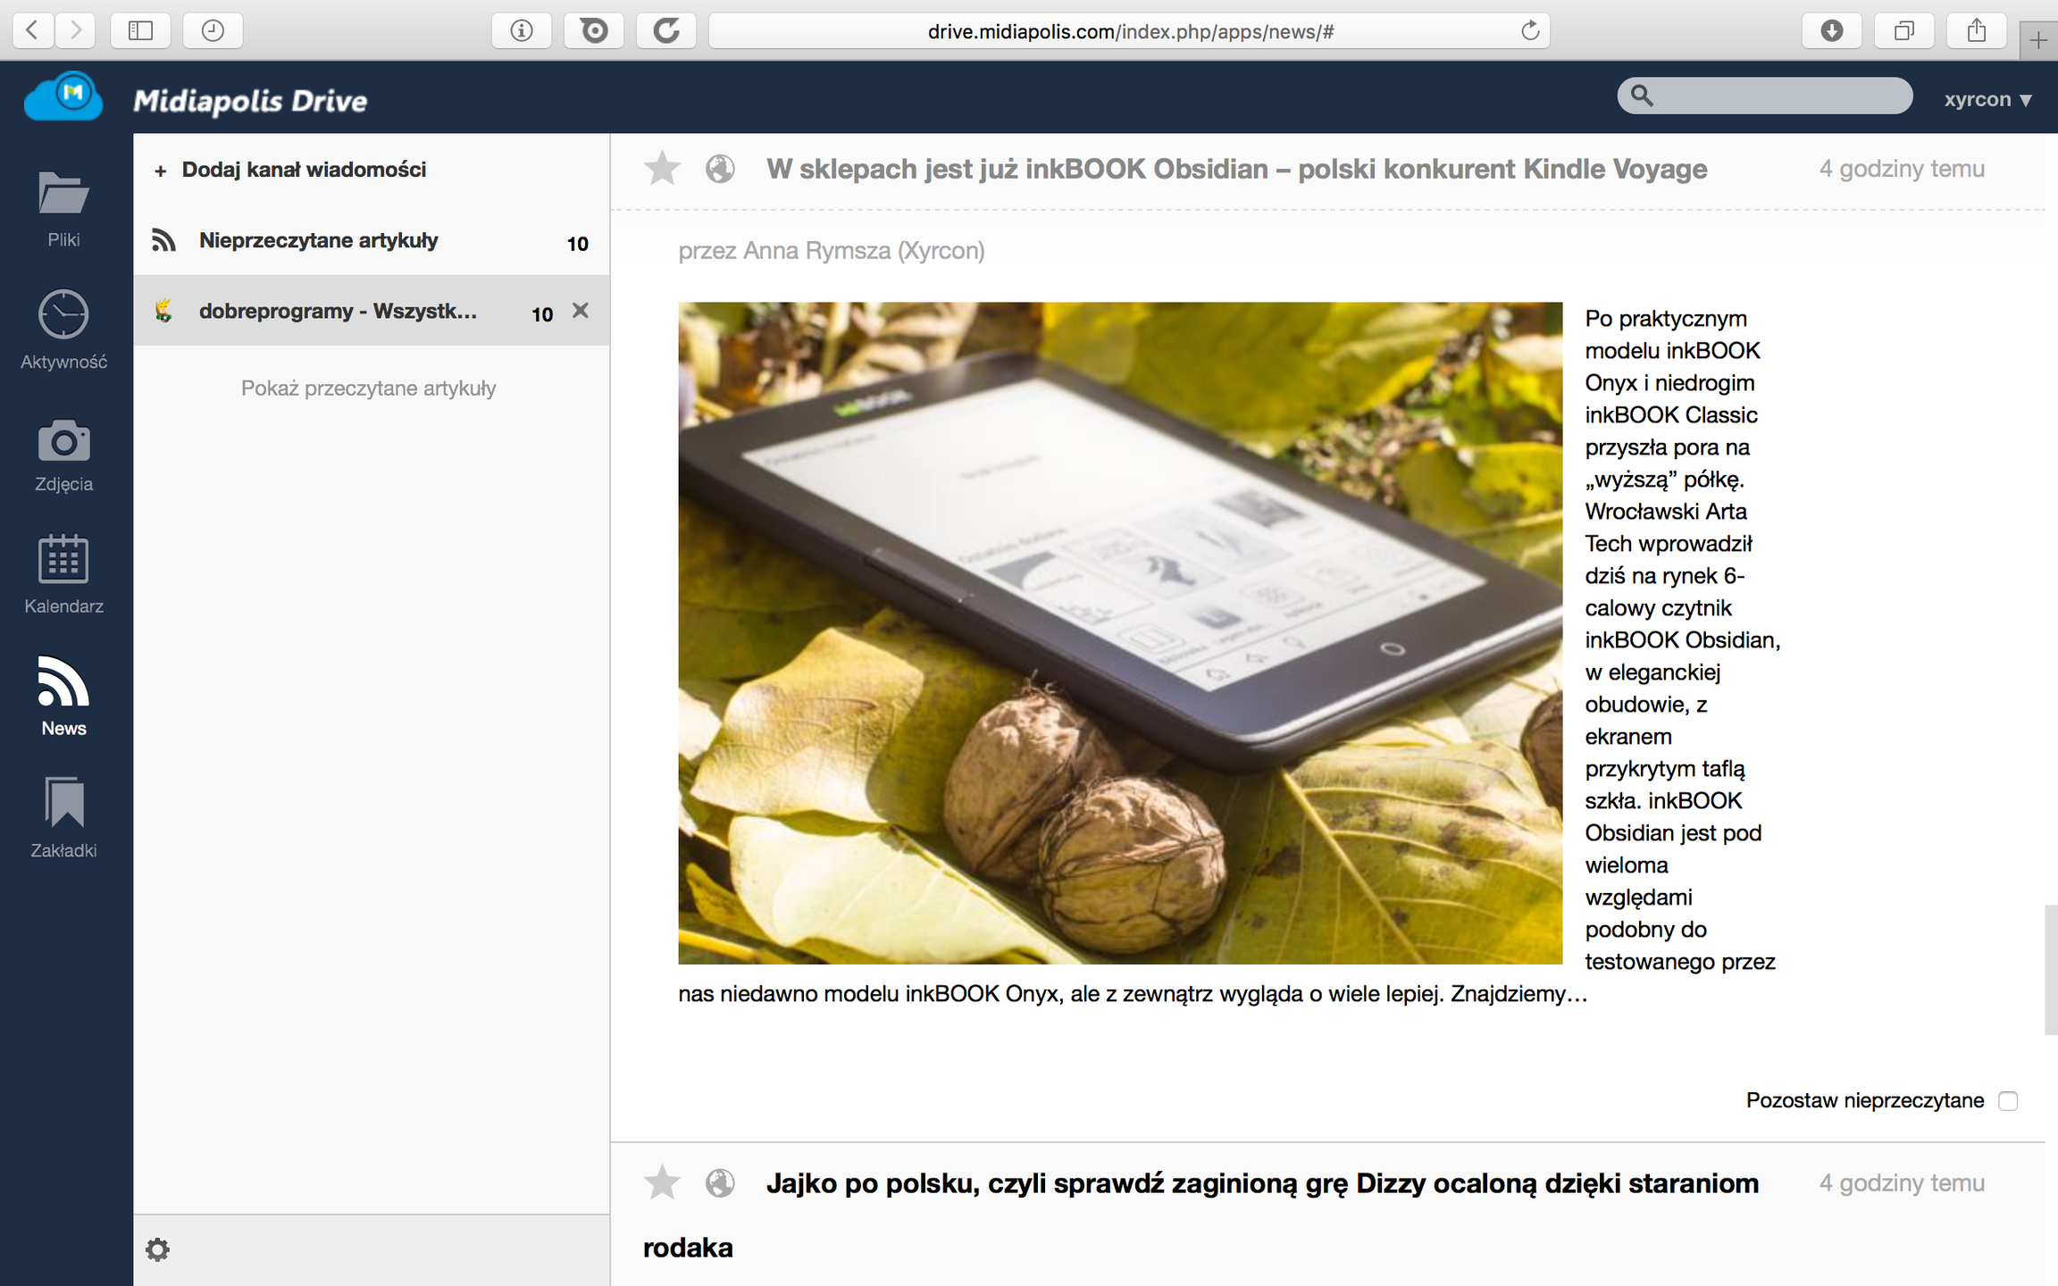This screenshot has width=2058, height=1286.
Task: Open the article source via the globe icon
Action: tap(720, 168)
